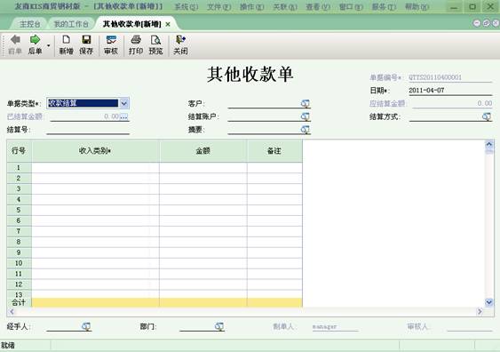This screenshot has width=500, height=352.
Task: Click the 日期 field showing 2011-04-07
Action: (x=450, y=91)
